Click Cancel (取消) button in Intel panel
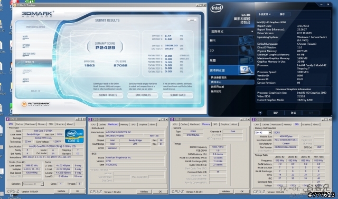Screen dimensions: 338x199 click(x=293, y=113)
